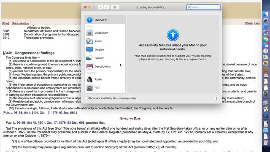Open Speech settings in the sidebar

click(x=105, y=58)
